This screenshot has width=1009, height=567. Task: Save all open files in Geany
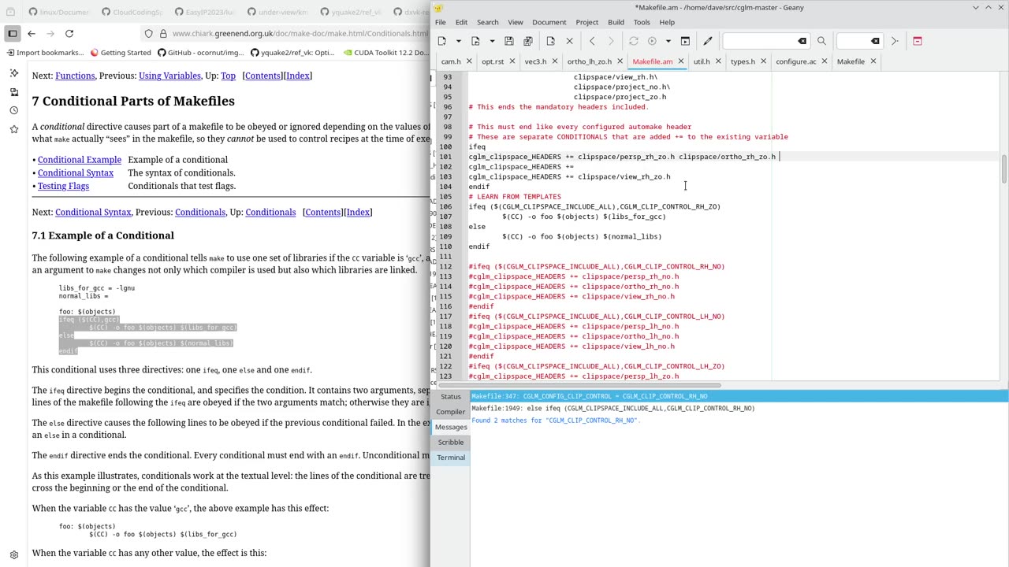click(x=528, y=41)
